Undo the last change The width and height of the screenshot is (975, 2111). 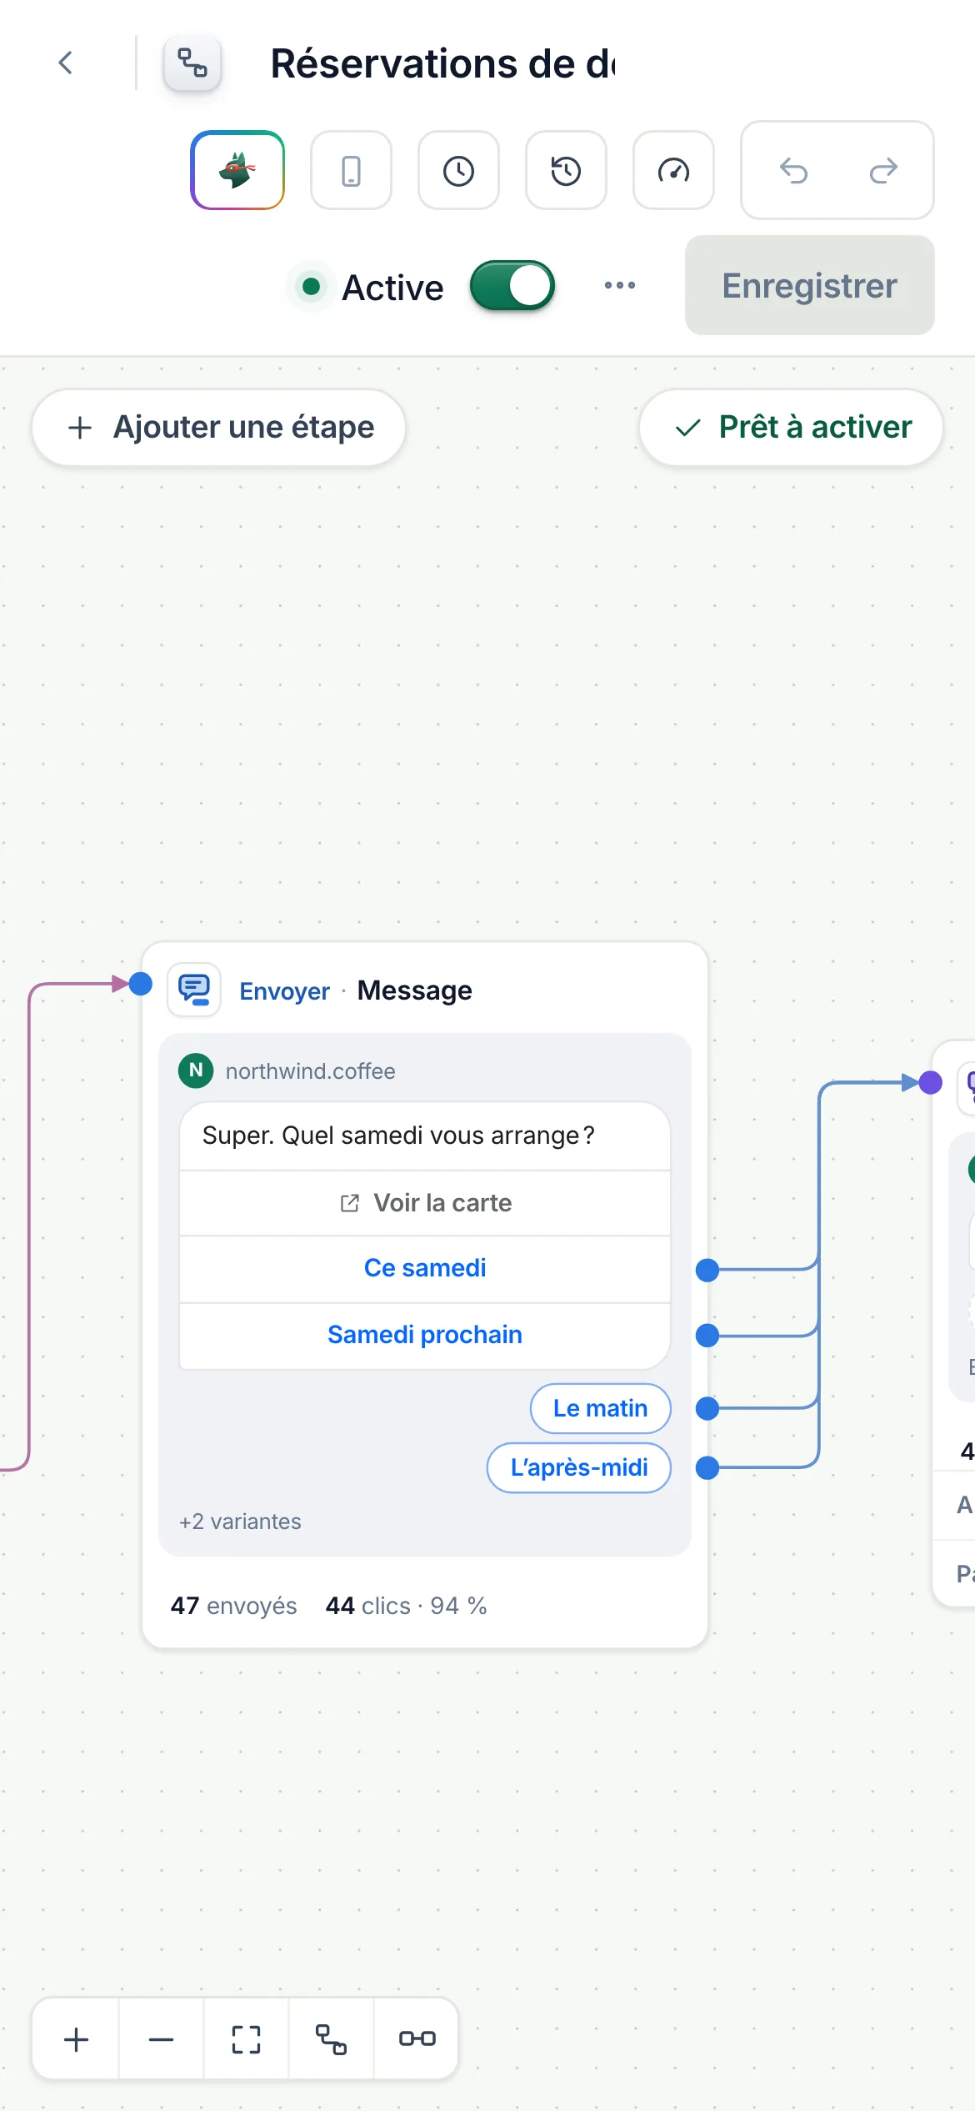[x=793, y=170]
